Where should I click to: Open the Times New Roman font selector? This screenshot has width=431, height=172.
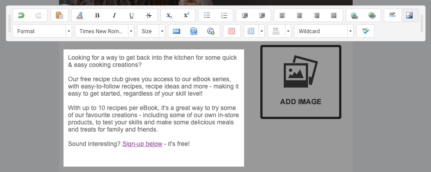click(104, 31)
